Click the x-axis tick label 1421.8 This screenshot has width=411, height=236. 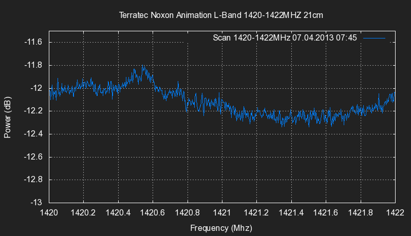point(361,213)
